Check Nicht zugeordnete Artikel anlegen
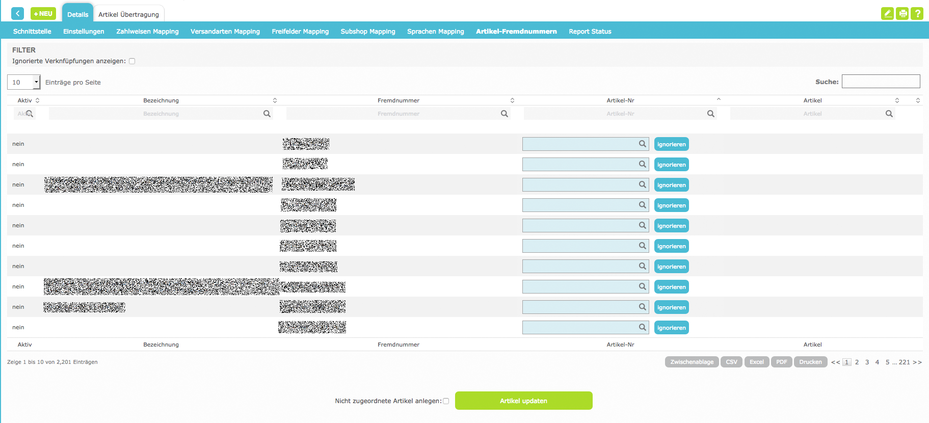 (446, 401)
